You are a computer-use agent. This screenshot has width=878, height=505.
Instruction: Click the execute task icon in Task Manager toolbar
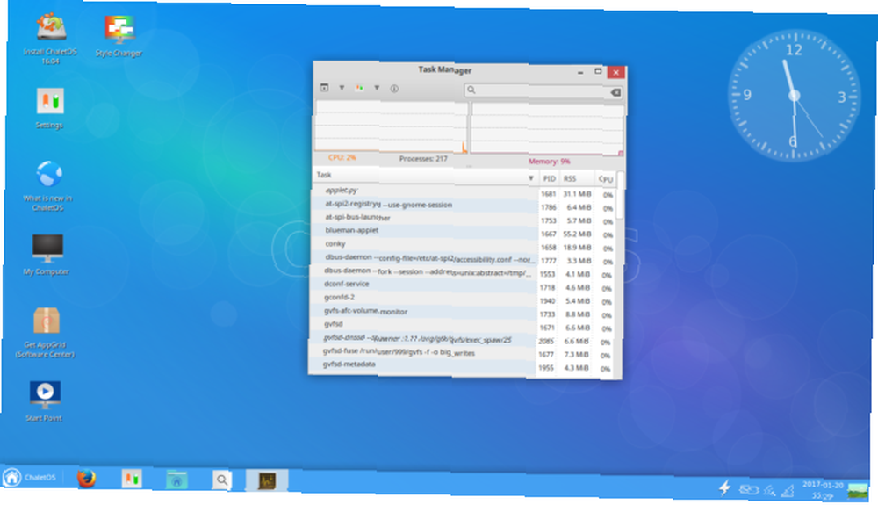pyautogui.click(x=324, y=87)
